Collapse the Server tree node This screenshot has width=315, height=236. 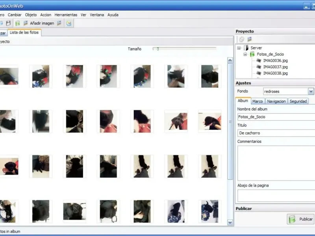(239, 48)
